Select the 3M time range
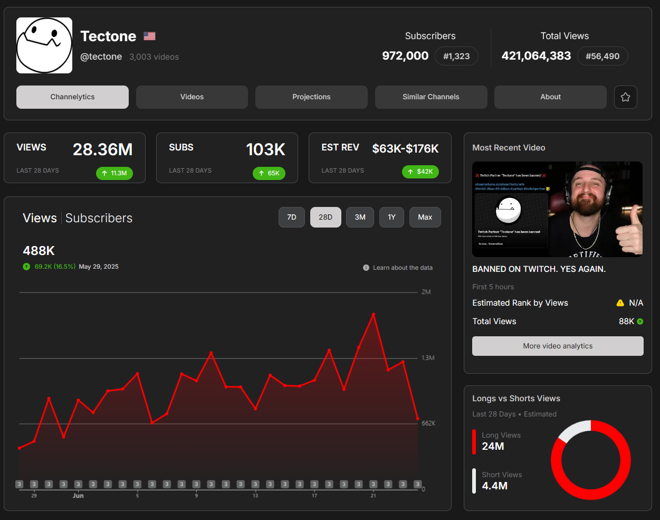Viewport: 660px width, 520px height. [360, 217]
